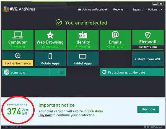Open the Web Browsing star icon
This screenshot has width=166, height=129.
coord(50,35)
